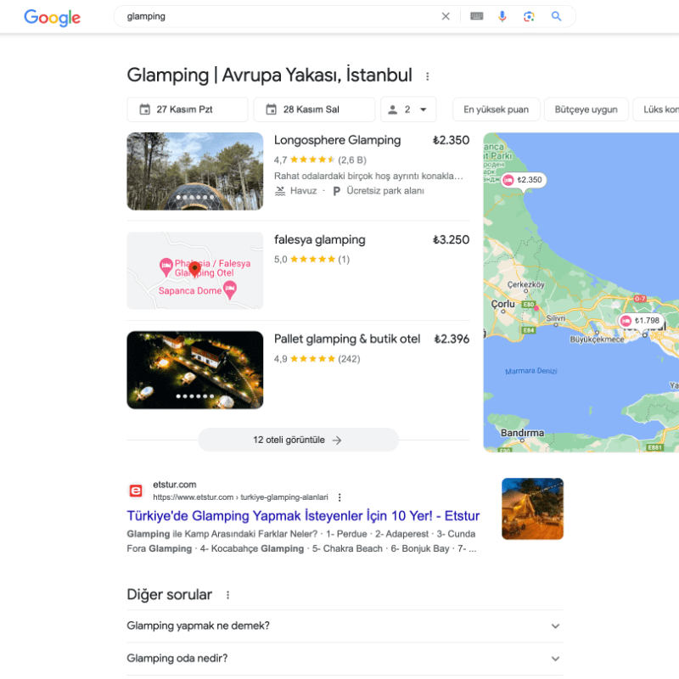This screenshot has height=679, width=679.
Task: Expand Glamping yapmak ne demek question
Action: (x=345, y=626)
